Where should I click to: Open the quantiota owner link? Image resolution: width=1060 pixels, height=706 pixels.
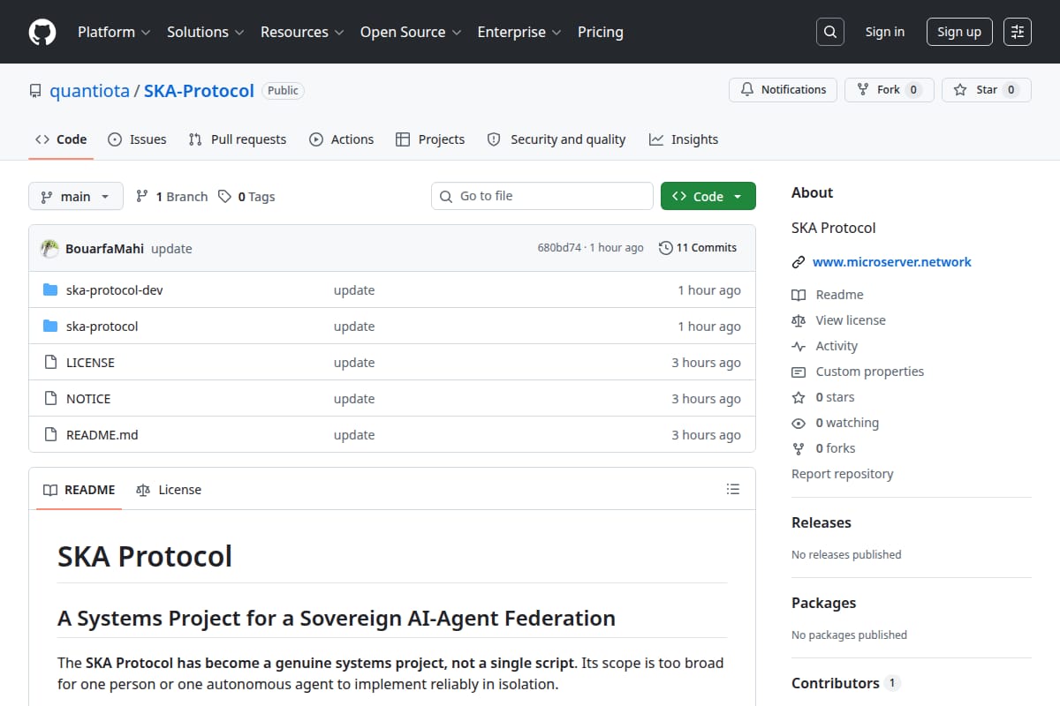coord(89,91)
